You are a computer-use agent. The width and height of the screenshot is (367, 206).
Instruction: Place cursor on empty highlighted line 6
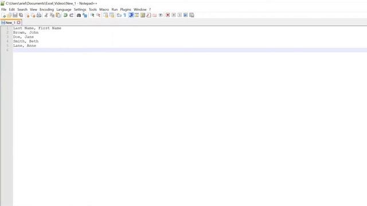point(190,50)
